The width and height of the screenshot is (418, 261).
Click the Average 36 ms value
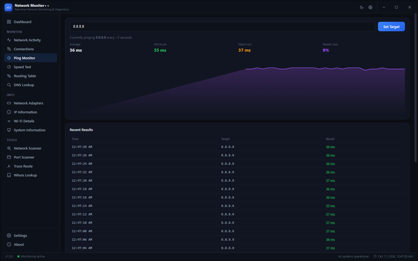76,50
